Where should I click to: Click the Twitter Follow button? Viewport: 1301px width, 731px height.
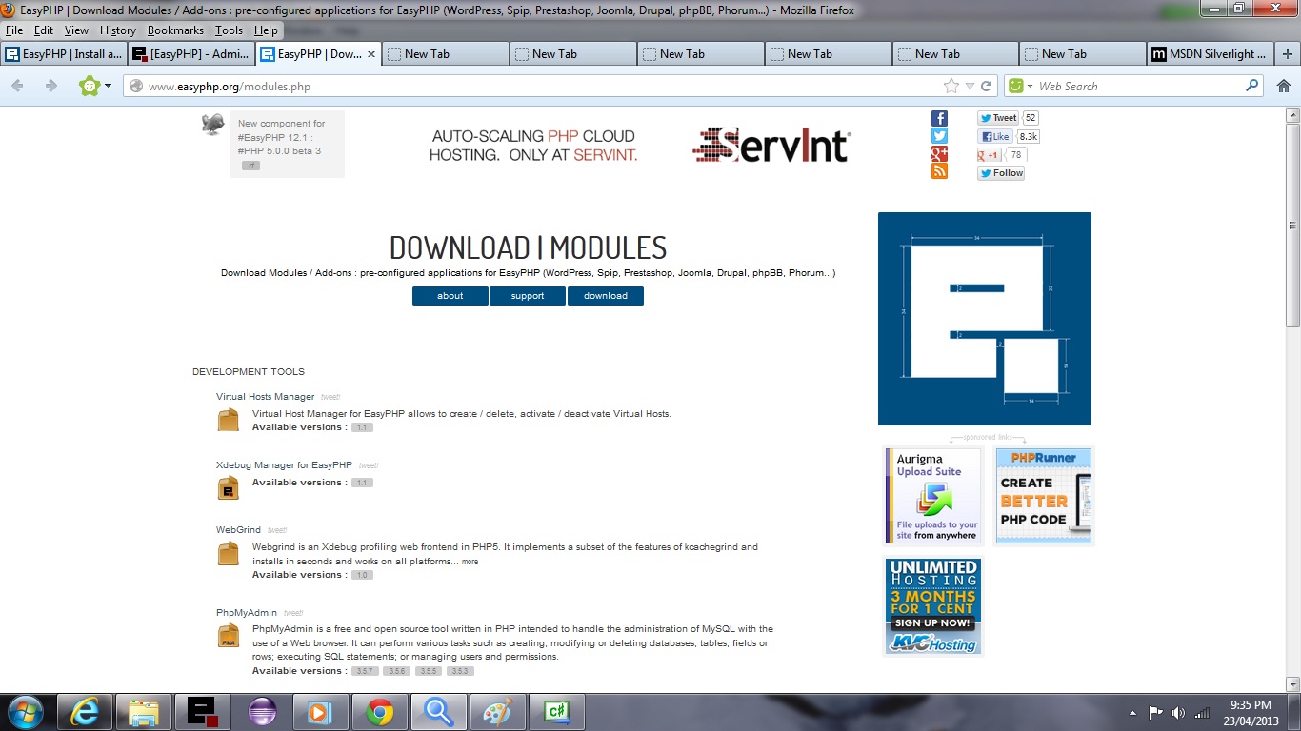1001,173
